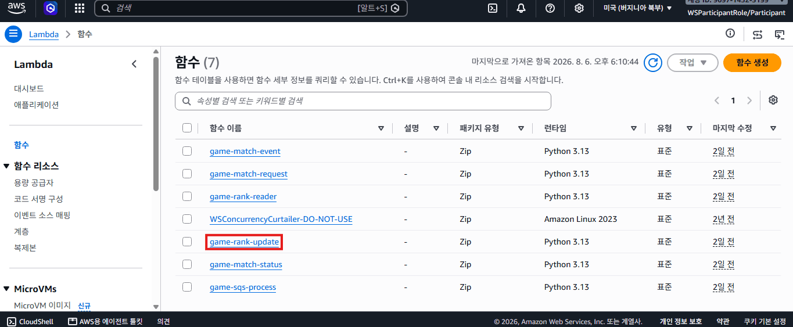Go to next page arrow

[749, 100]
